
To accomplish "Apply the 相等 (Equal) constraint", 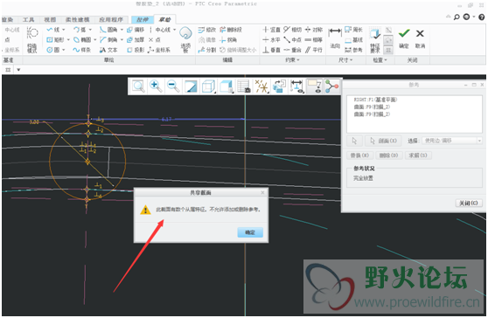I will (313, 40).
